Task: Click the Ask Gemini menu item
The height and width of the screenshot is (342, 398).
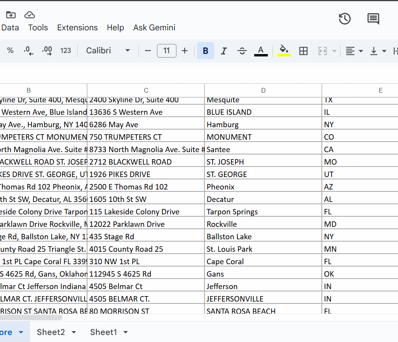Action: (154, 28)
